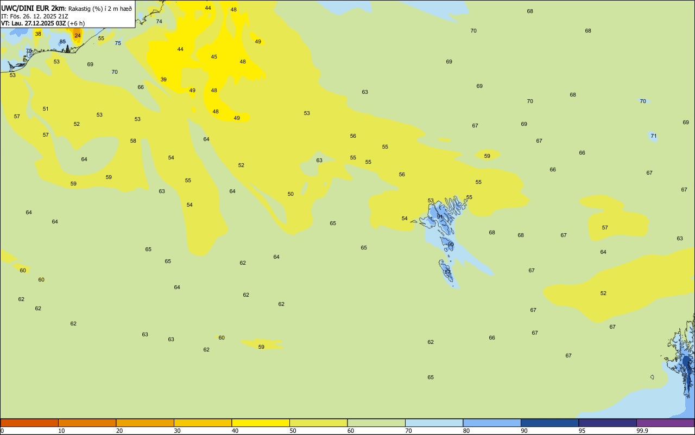Select the 10–20 orange legend color segment
The image size is (695, 435).
coord(87,423)
